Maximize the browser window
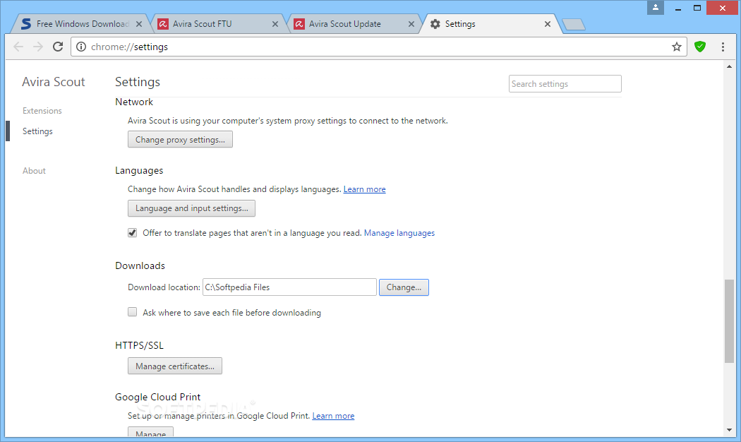741x442 pixels. tap(697, 8)
